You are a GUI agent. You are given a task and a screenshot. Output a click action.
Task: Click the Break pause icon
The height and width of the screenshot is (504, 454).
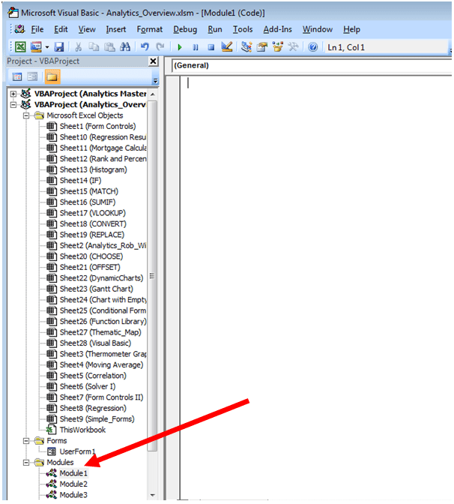[x=196, y=47]
